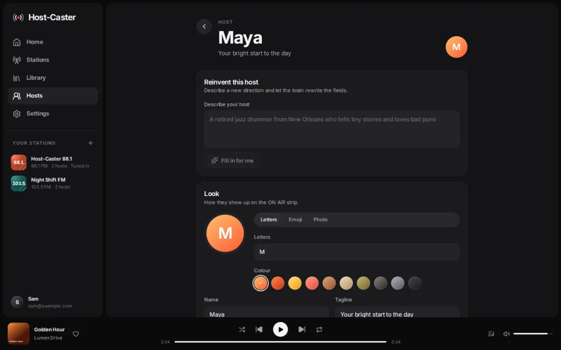The width and height of the screenshot is (561, 350).
Task: Open Settings from the sidebar
Action: (53, 114)
